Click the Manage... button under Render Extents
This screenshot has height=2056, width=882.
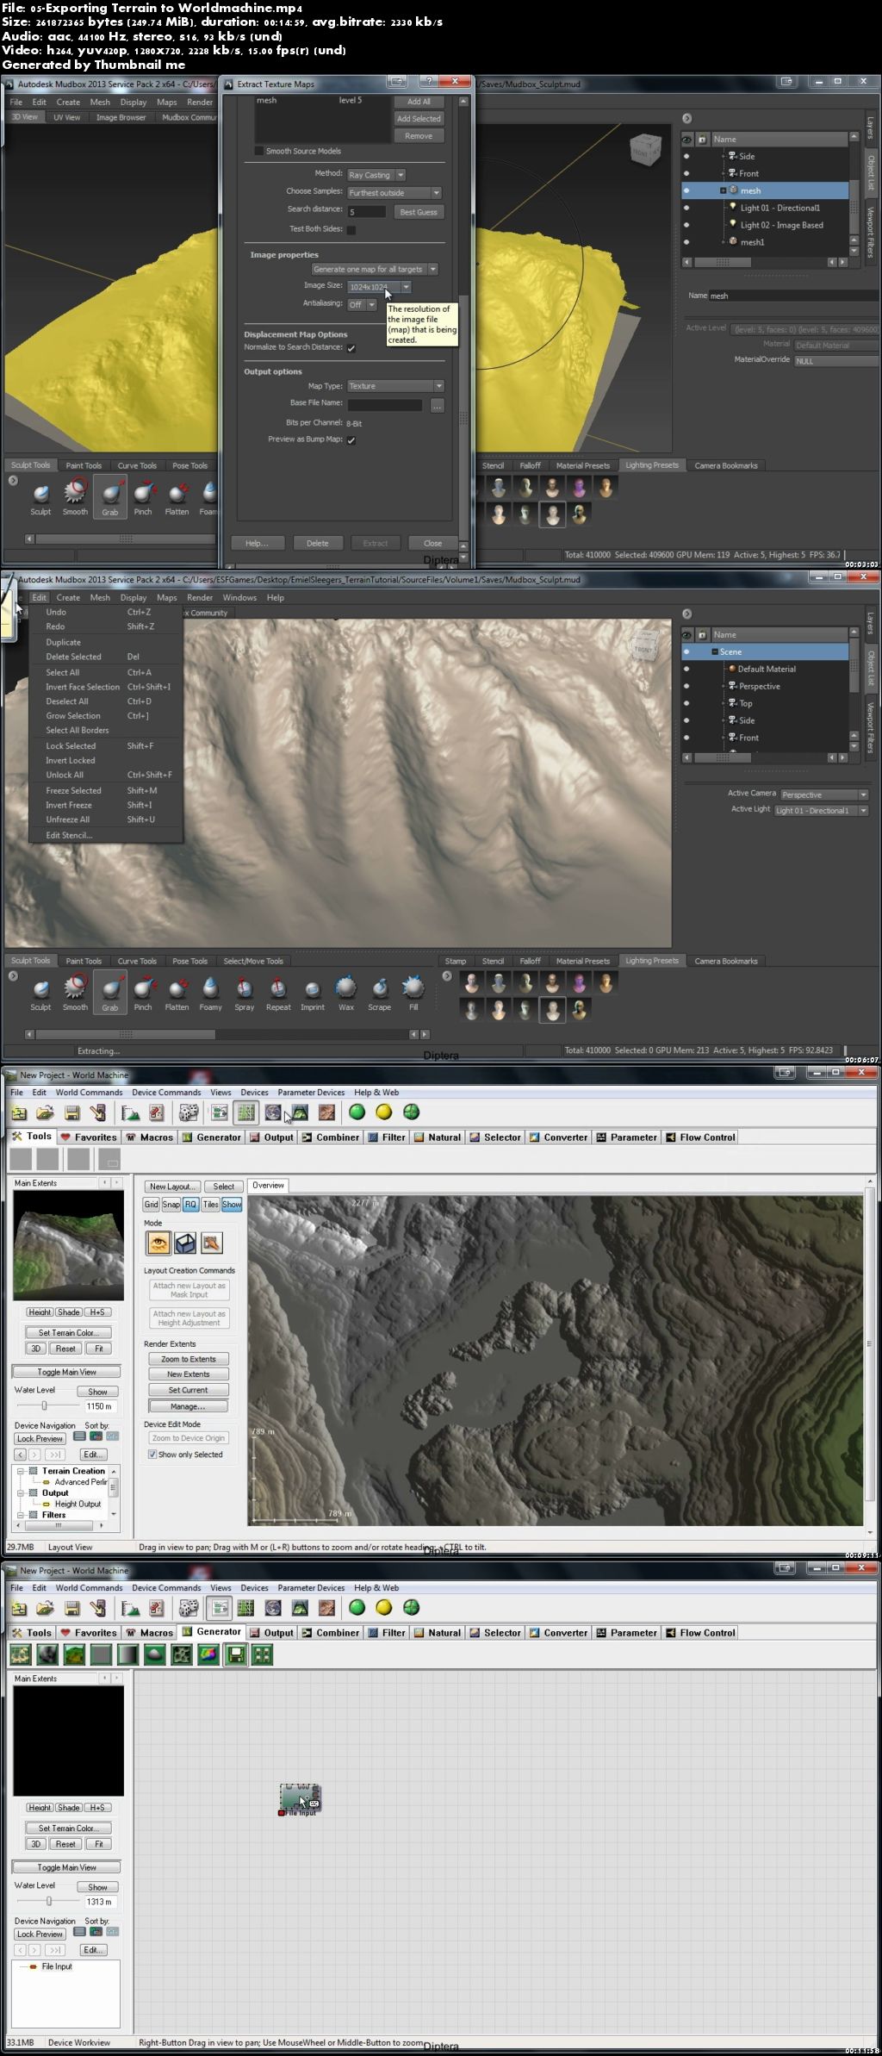click(189, 1406)
